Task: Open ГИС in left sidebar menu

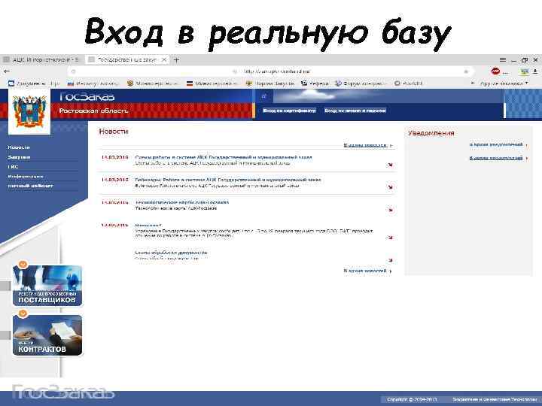Action: [13, 166]
